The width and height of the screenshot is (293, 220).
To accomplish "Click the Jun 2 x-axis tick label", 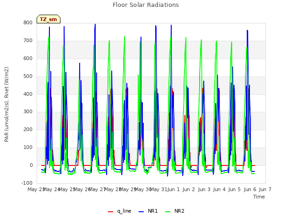I will point(189,189).
